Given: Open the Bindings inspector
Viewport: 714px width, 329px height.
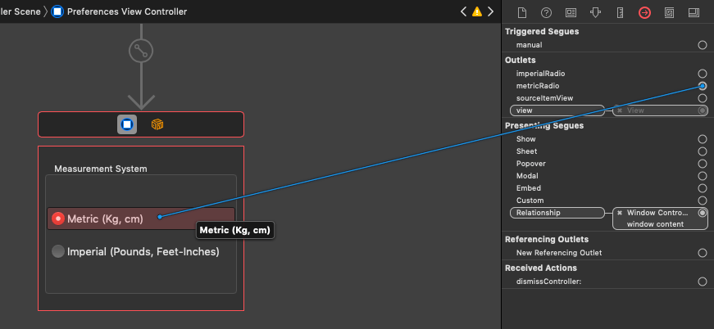Looking at the screenshot, I should (x=670, y=12).
